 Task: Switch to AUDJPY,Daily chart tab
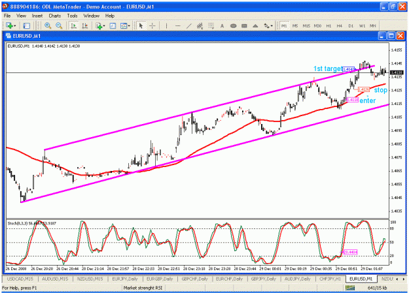click(297, 279)
